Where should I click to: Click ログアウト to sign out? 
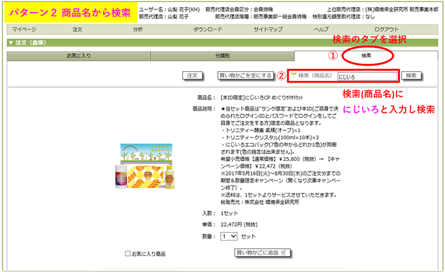[387, 30]
